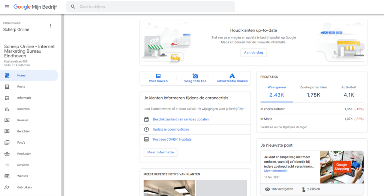The image size is (384, 196).
Task: Switch to the Activiteit performance tab
Action: click(349, 91)
